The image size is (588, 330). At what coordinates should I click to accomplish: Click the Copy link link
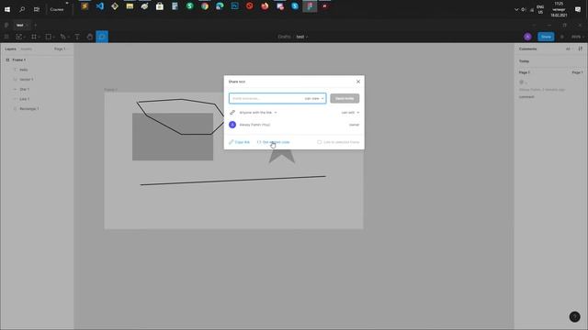239,142
